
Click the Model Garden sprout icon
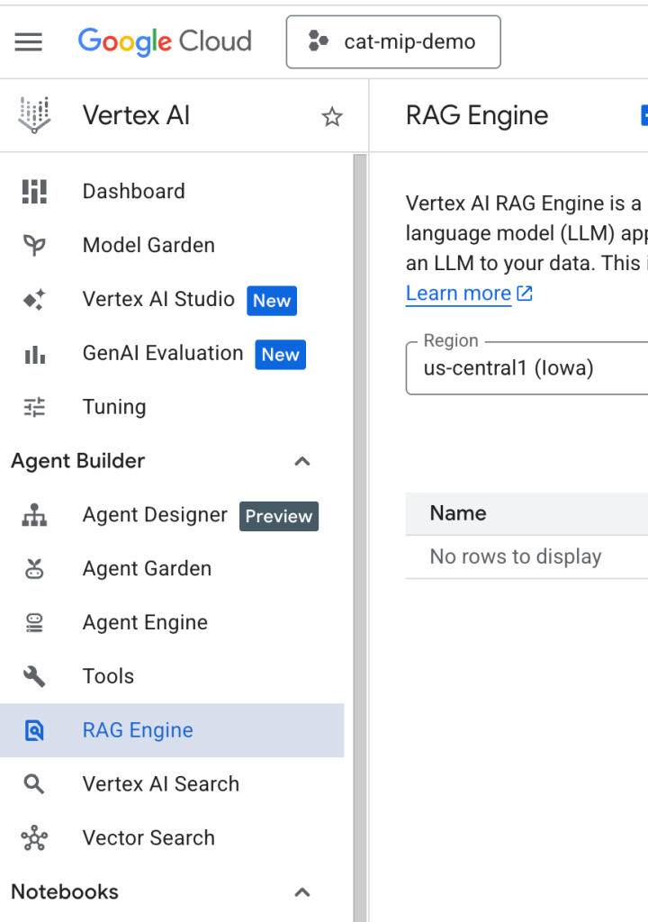pos(34,245)
